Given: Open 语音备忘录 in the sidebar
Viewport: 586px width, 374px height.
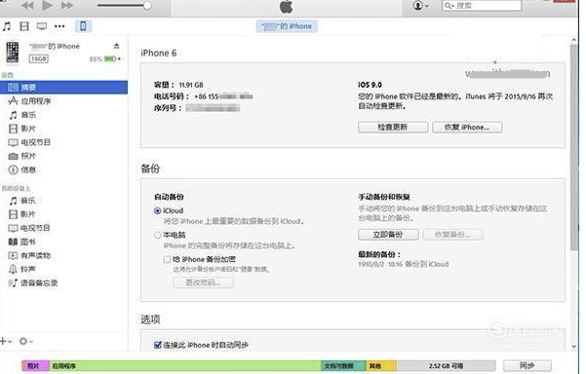Looking at the screenshot, I should pos(33,282).
